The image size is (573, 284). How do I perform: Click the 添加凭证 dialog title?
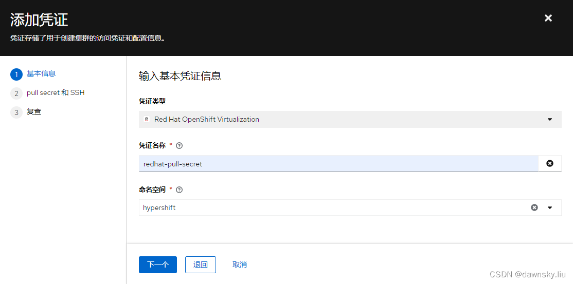pyautogui.click(x=39, y=20)
